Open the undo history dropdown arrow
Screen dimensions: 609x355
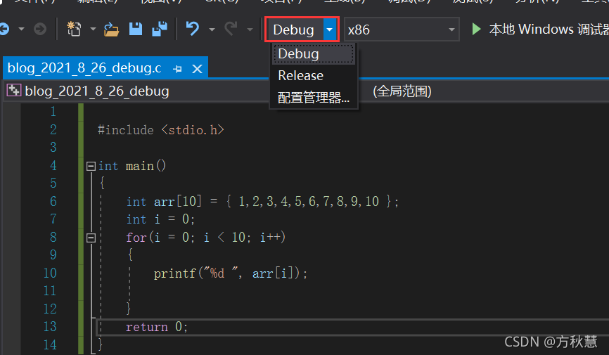coord(212,29)
